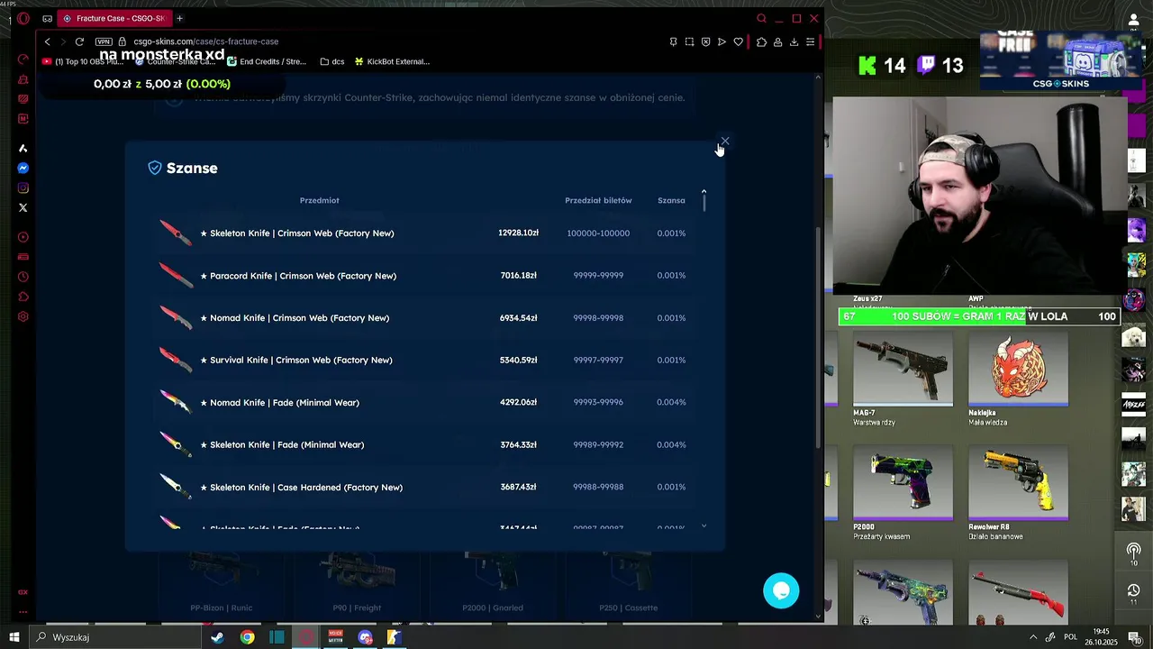Screen dimensions: 1153x649
Task: Close the Szanse popup with X
Action: (725, 142)
